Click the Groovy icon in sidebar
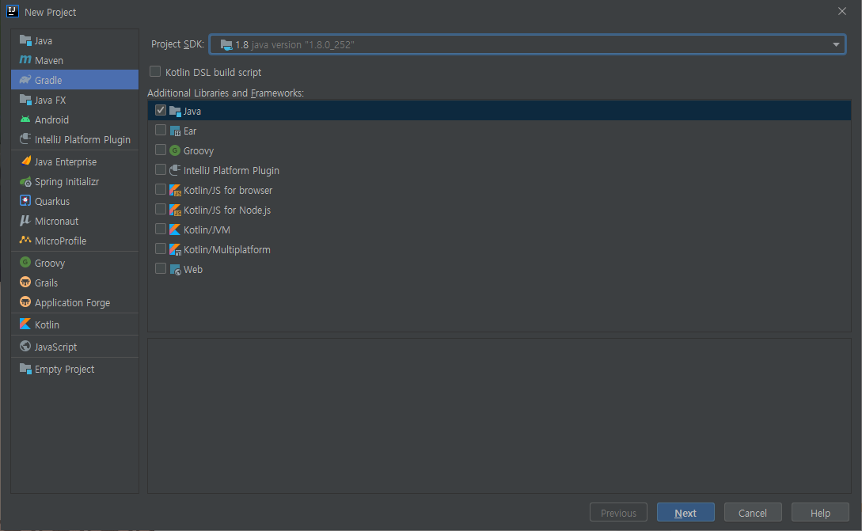This screenshot has height=531, width=862. 25,262
